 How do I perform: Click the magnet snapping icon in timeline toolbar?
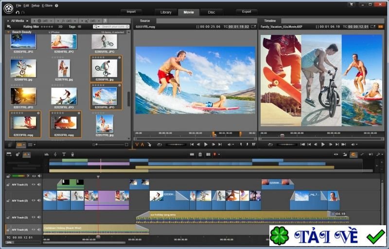(x=354, y=154)
